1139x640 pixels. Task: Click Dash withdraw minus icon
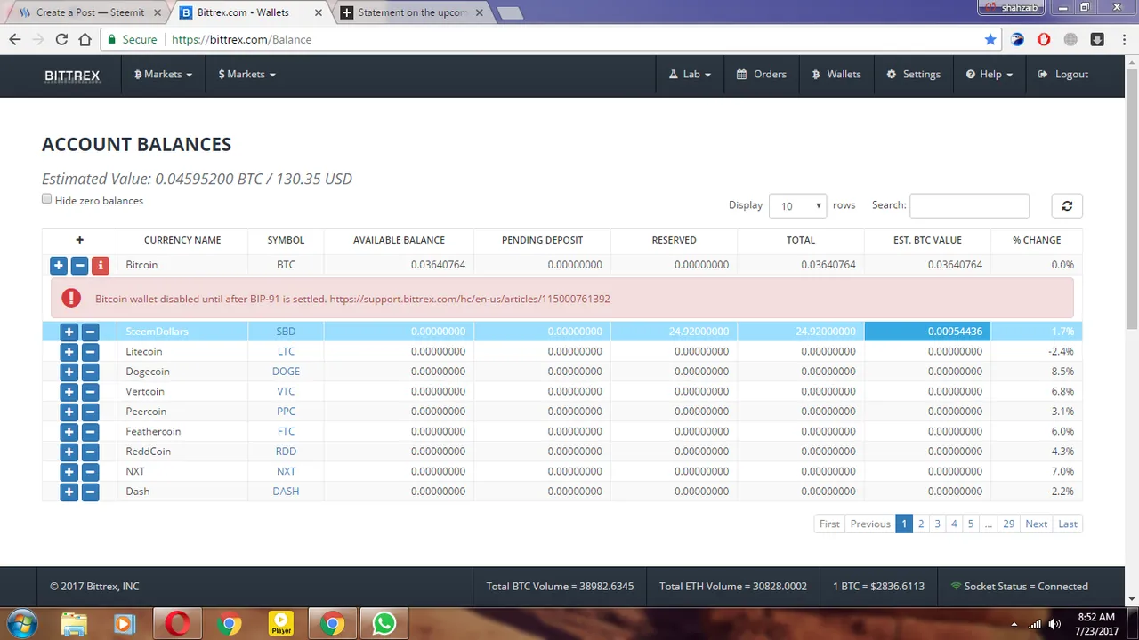pyautogui.click(x=90, y=492)
